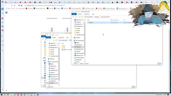Open the AliExpress bookmark
This screenshot has width=171, height=96.
[29, 8]
